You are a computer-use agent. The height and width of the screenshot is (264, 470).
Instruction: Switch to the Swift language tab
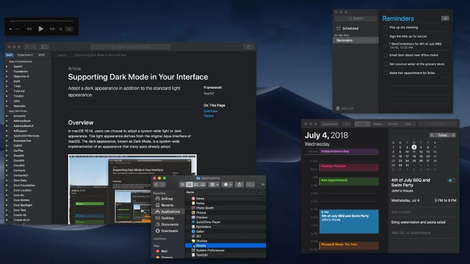click(9, 55)
